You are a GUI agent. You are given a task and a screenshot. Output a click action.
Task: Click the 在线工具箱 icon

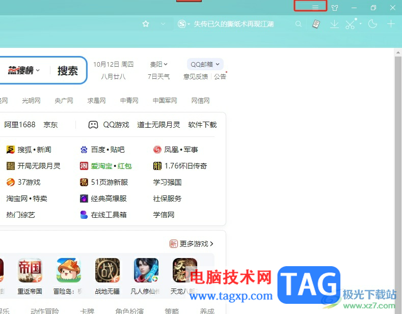click(84, 215)
